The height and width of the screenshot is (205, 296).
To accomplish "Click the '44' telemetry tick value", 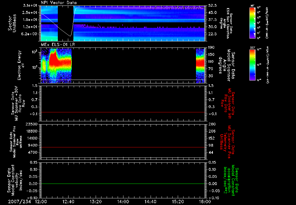I will point(211,152).
